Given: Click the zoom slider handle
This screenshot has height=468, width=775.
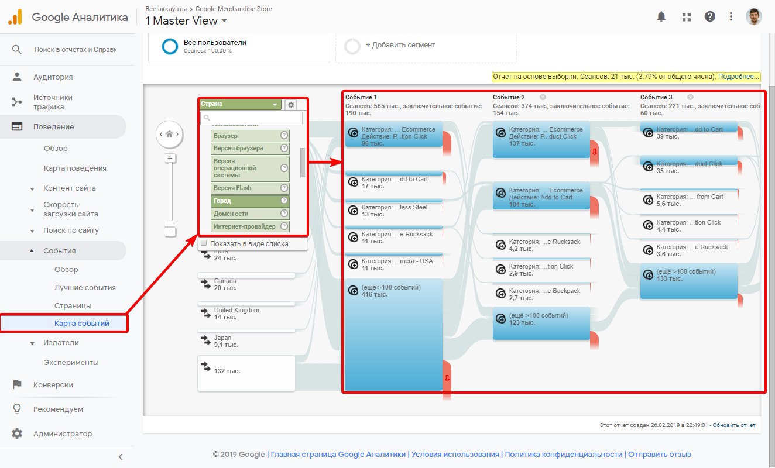Looking at the screenshot, I should point(170,224).
